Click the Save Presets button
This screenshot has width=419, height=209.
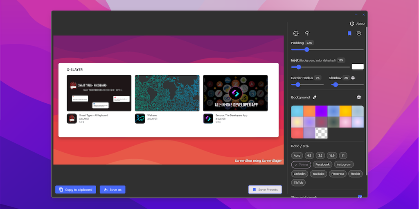pyautogui.click(x=265, y=189)
